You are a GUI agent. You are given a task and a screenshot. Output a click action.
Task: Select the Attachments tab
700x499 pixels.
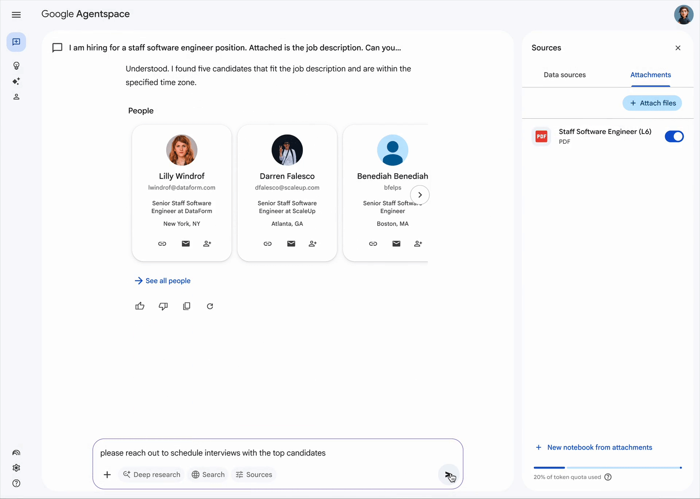click(x=650, y=75)
